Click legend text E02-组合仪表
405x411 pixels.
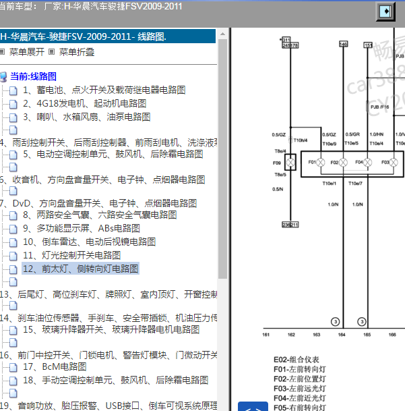[x=297, y=360]
